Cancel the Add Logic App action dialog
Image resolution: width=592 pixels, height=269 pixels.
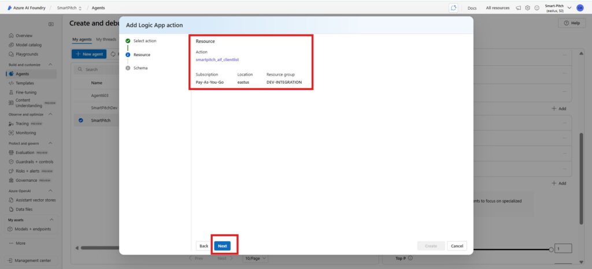(457, 246)
